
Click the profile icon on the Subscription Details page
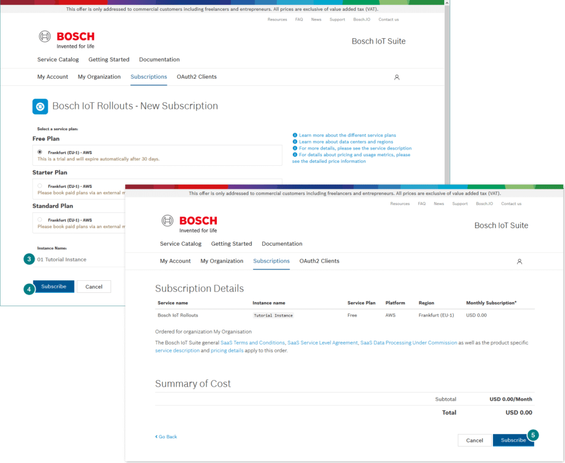pos(519,261)
